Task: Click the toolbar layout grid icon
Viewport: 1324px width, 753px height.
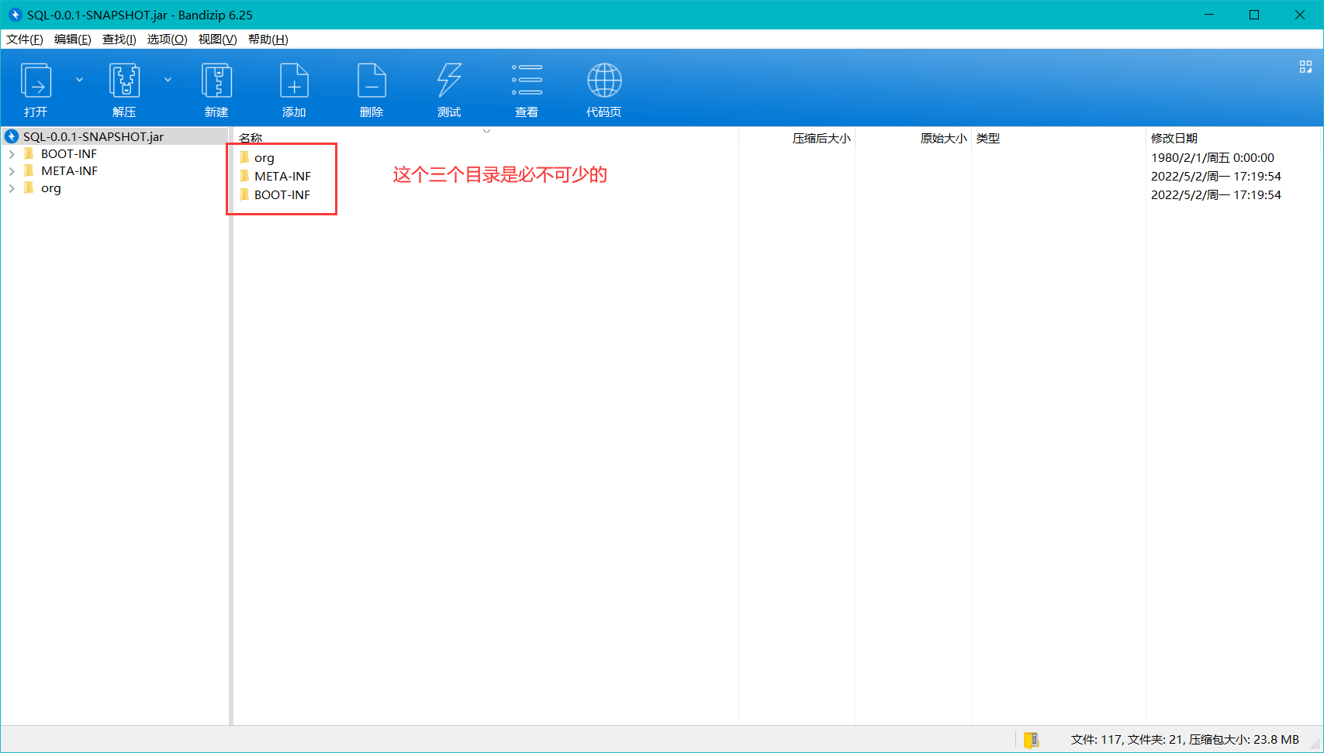Action: (1305, 67)
